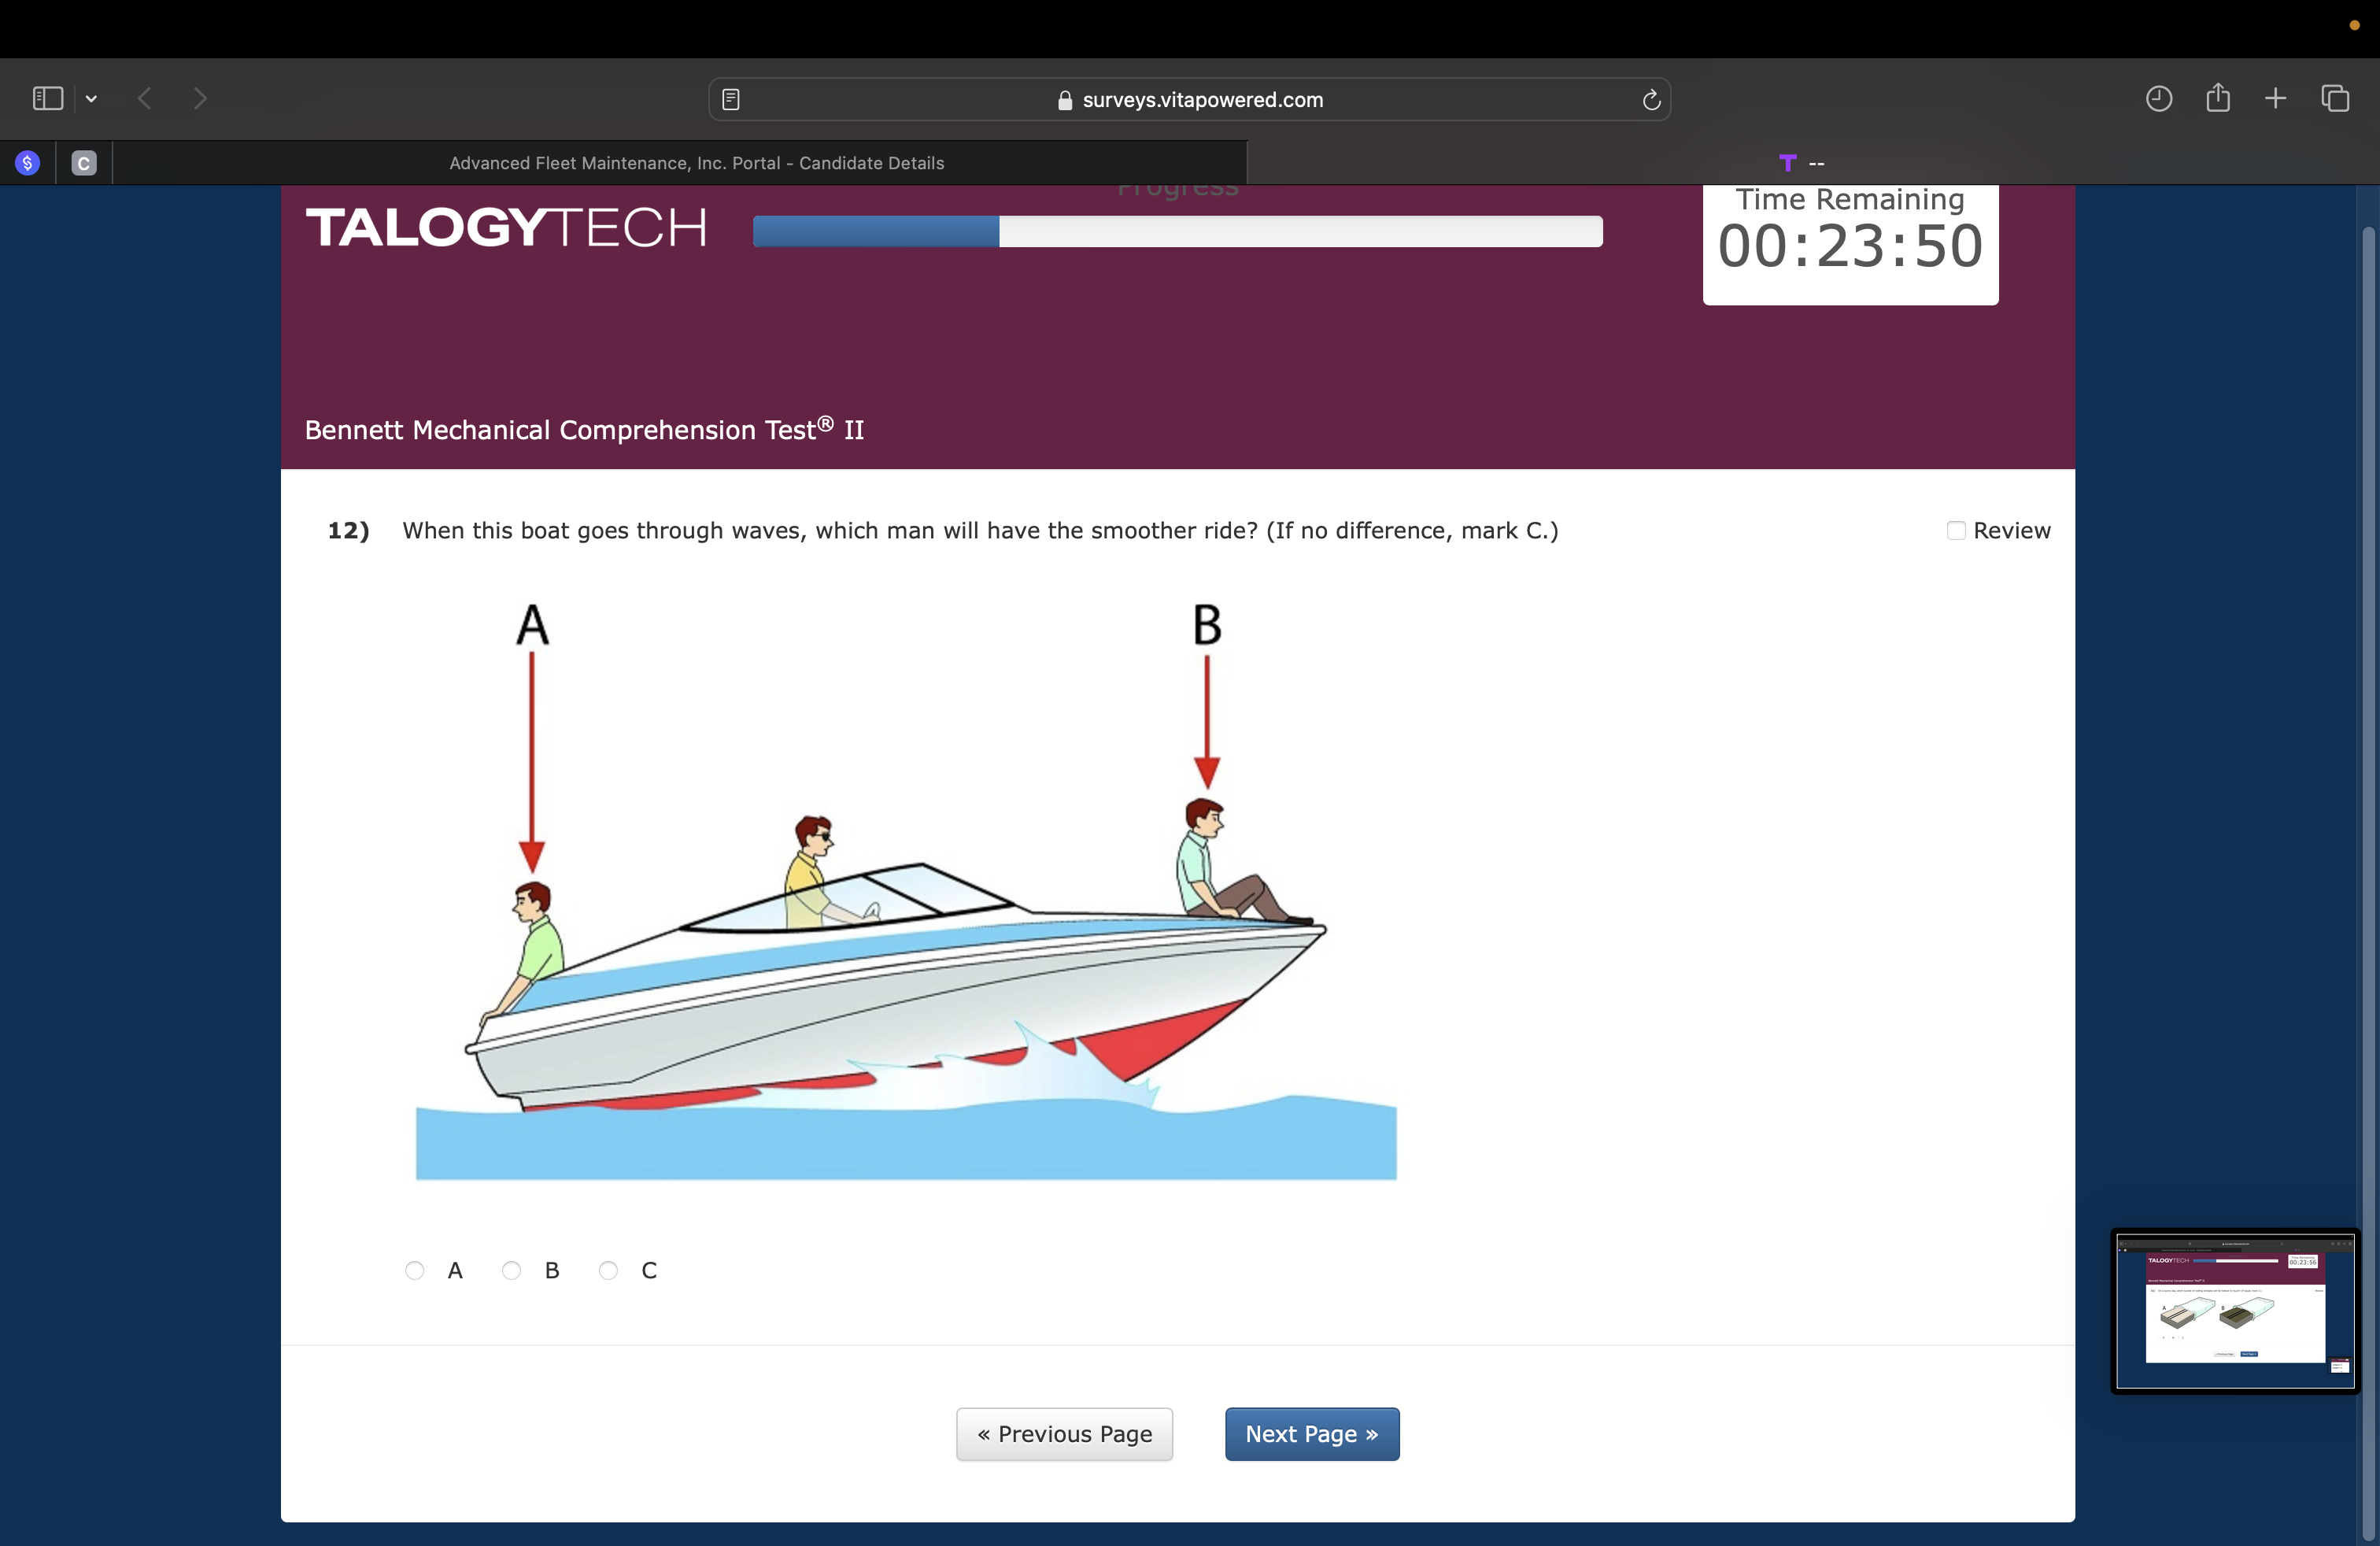Open the screenshot preview thumbnail
The image size is (2380, 1546).
pos(2235,1310)
